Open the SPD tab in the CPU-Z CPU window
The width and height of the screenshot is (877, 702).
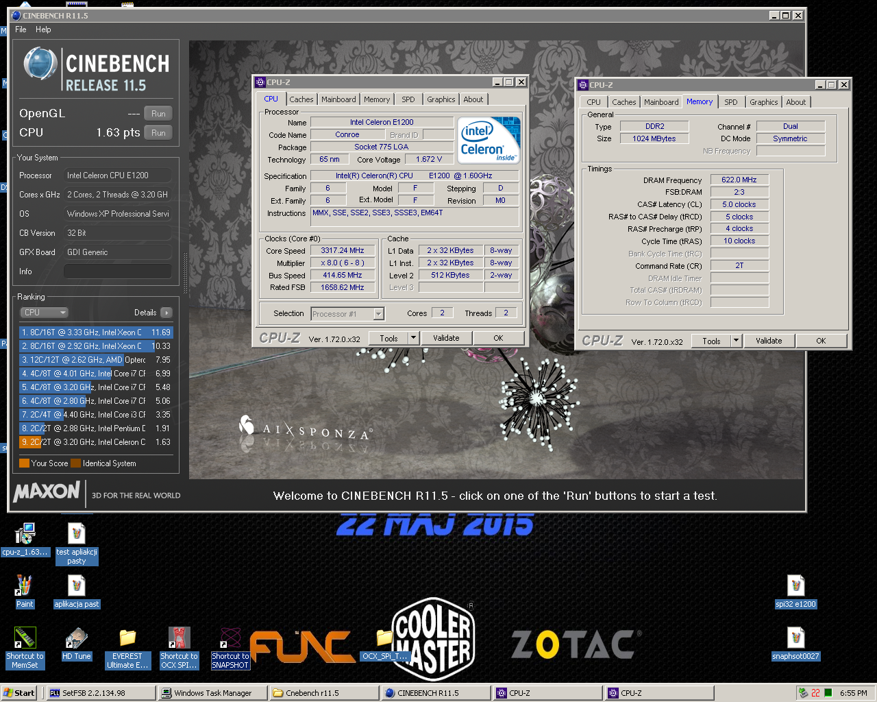click(408, 99)
